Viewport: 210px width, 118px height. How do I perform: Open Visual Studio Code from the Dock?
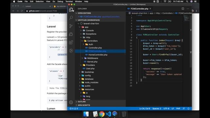[108, 114]
